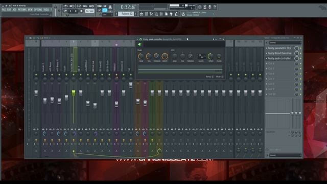Mute the selected green mixer track LED
This screenshot has width=327, height=184.
pyautogui.click(x=74, y=75)
